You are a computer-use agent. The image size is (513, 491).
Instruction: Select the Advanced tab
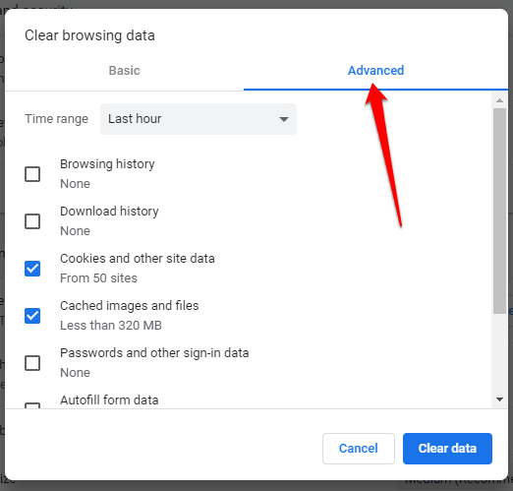tap(375, 71)
